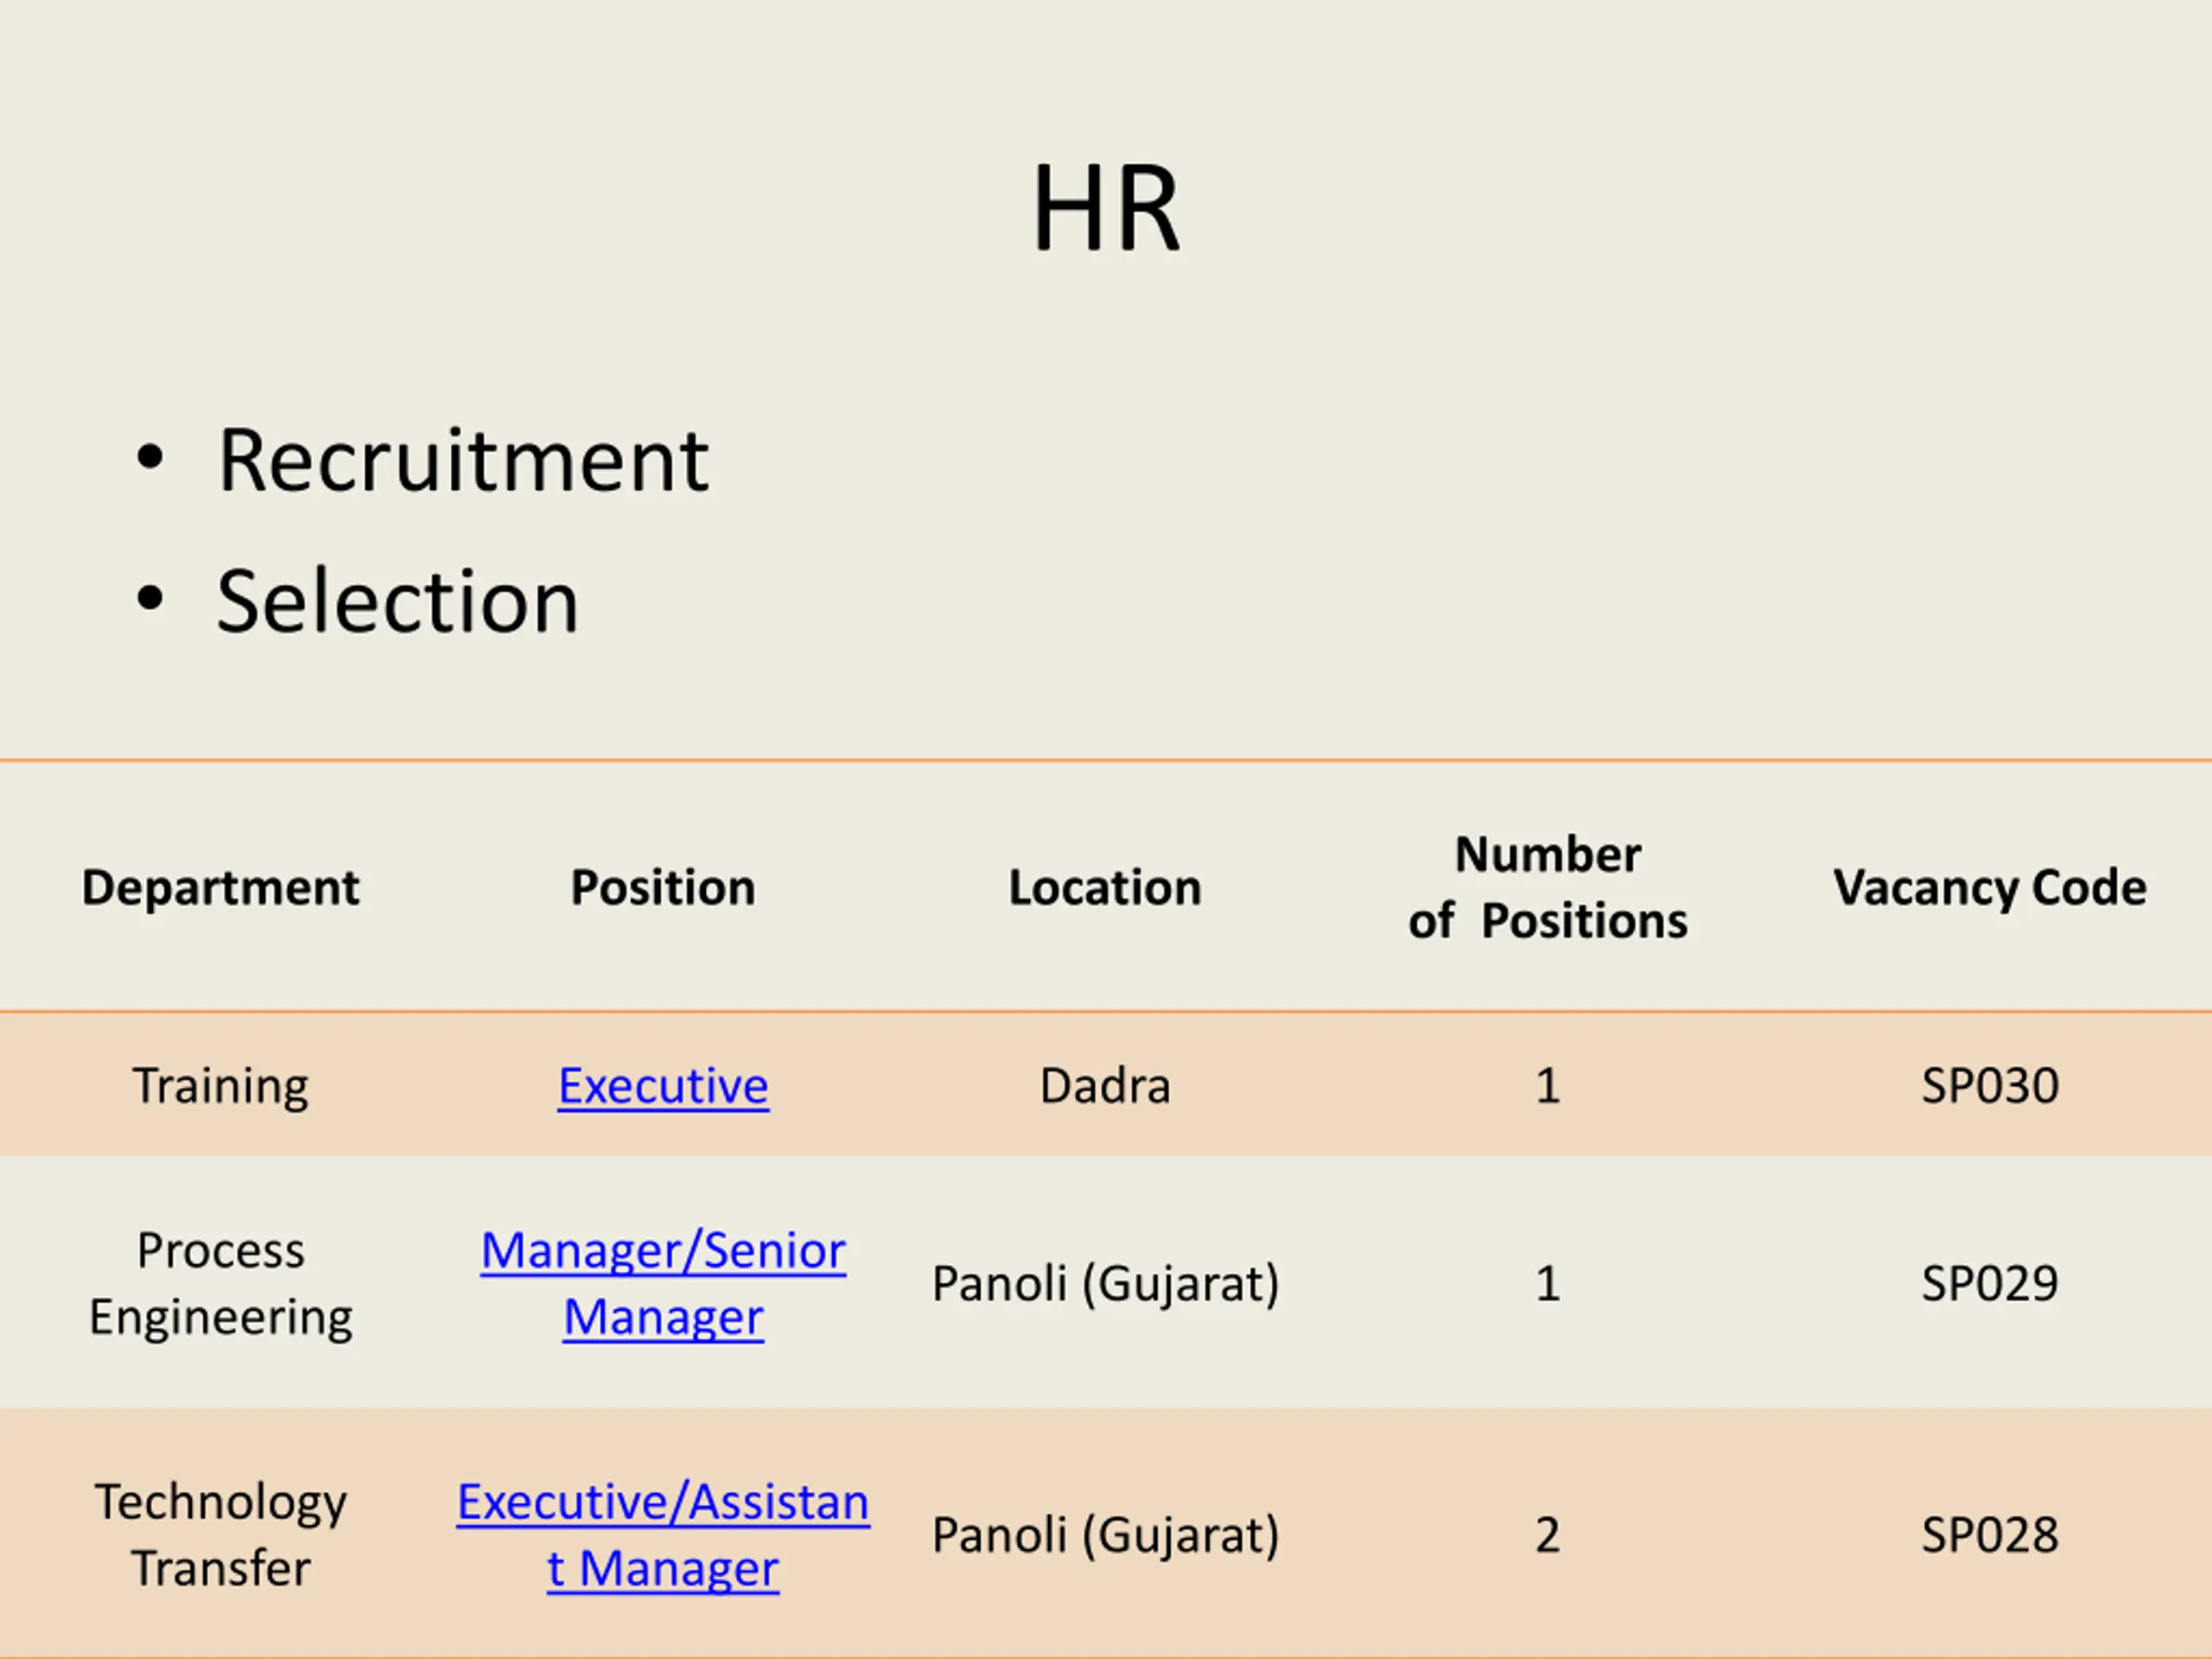This screenshot has width=2212, height=1659.
Task: Open the Executive/Assistant Manager link
Action: pyautogui.click(x=663, y=1534)
